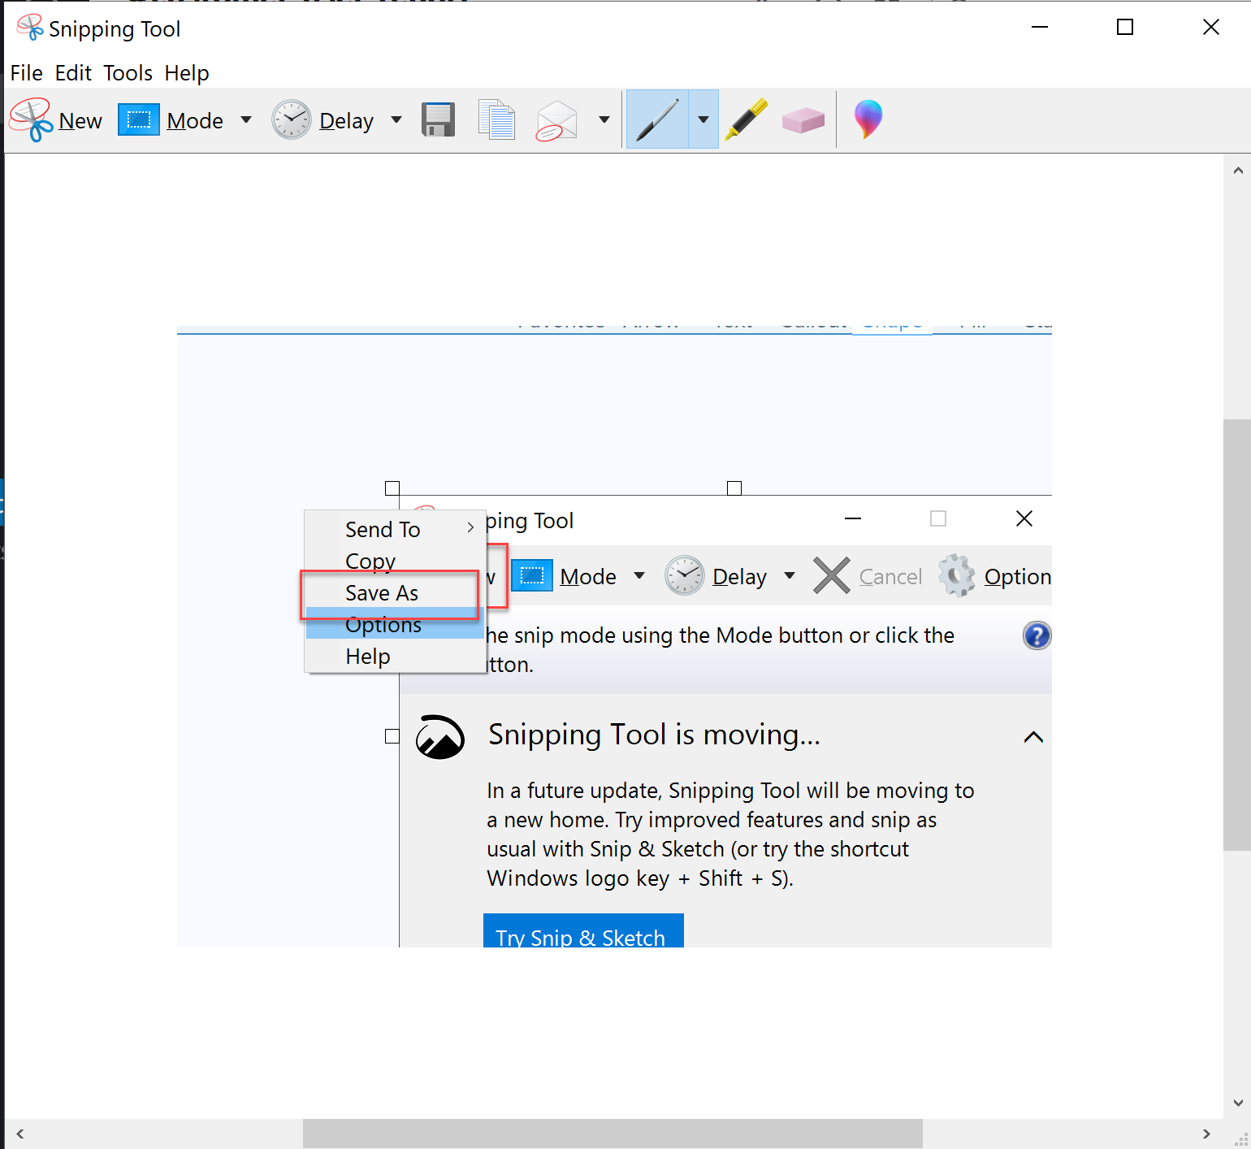Click the scroll left arrow
Screen dimensions: 1251x1149
pos(20,1134)
